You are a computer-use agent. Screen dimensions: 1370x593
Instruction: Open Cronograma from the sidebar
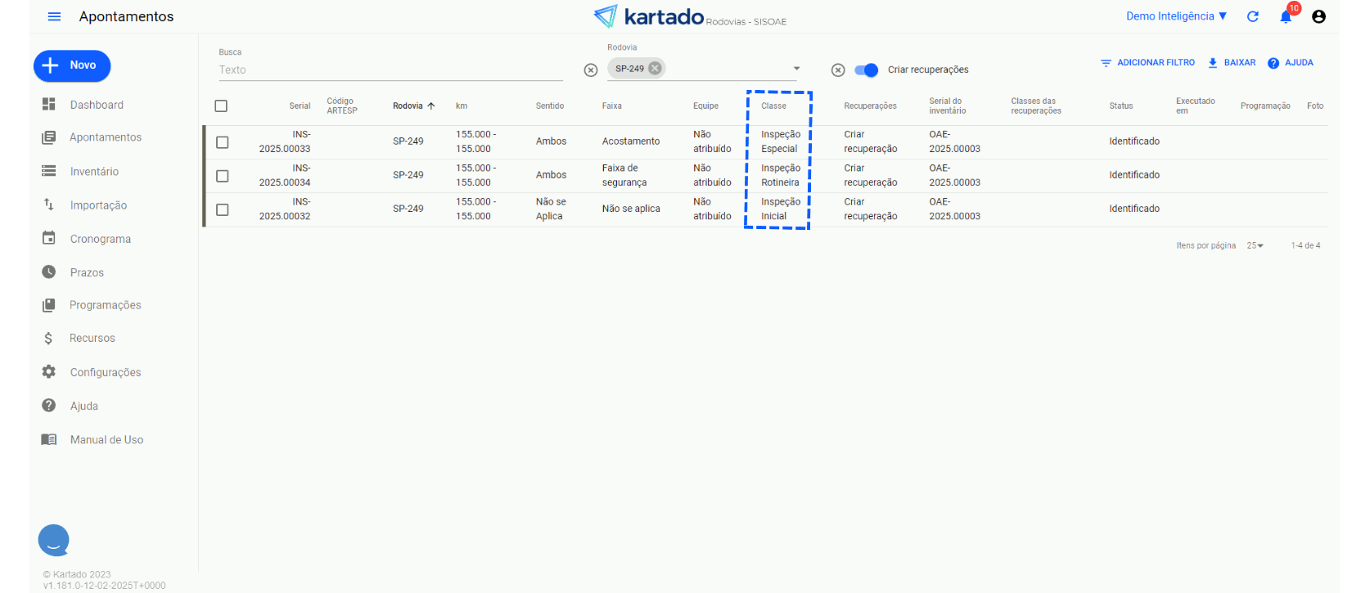(x=100, y=239)
